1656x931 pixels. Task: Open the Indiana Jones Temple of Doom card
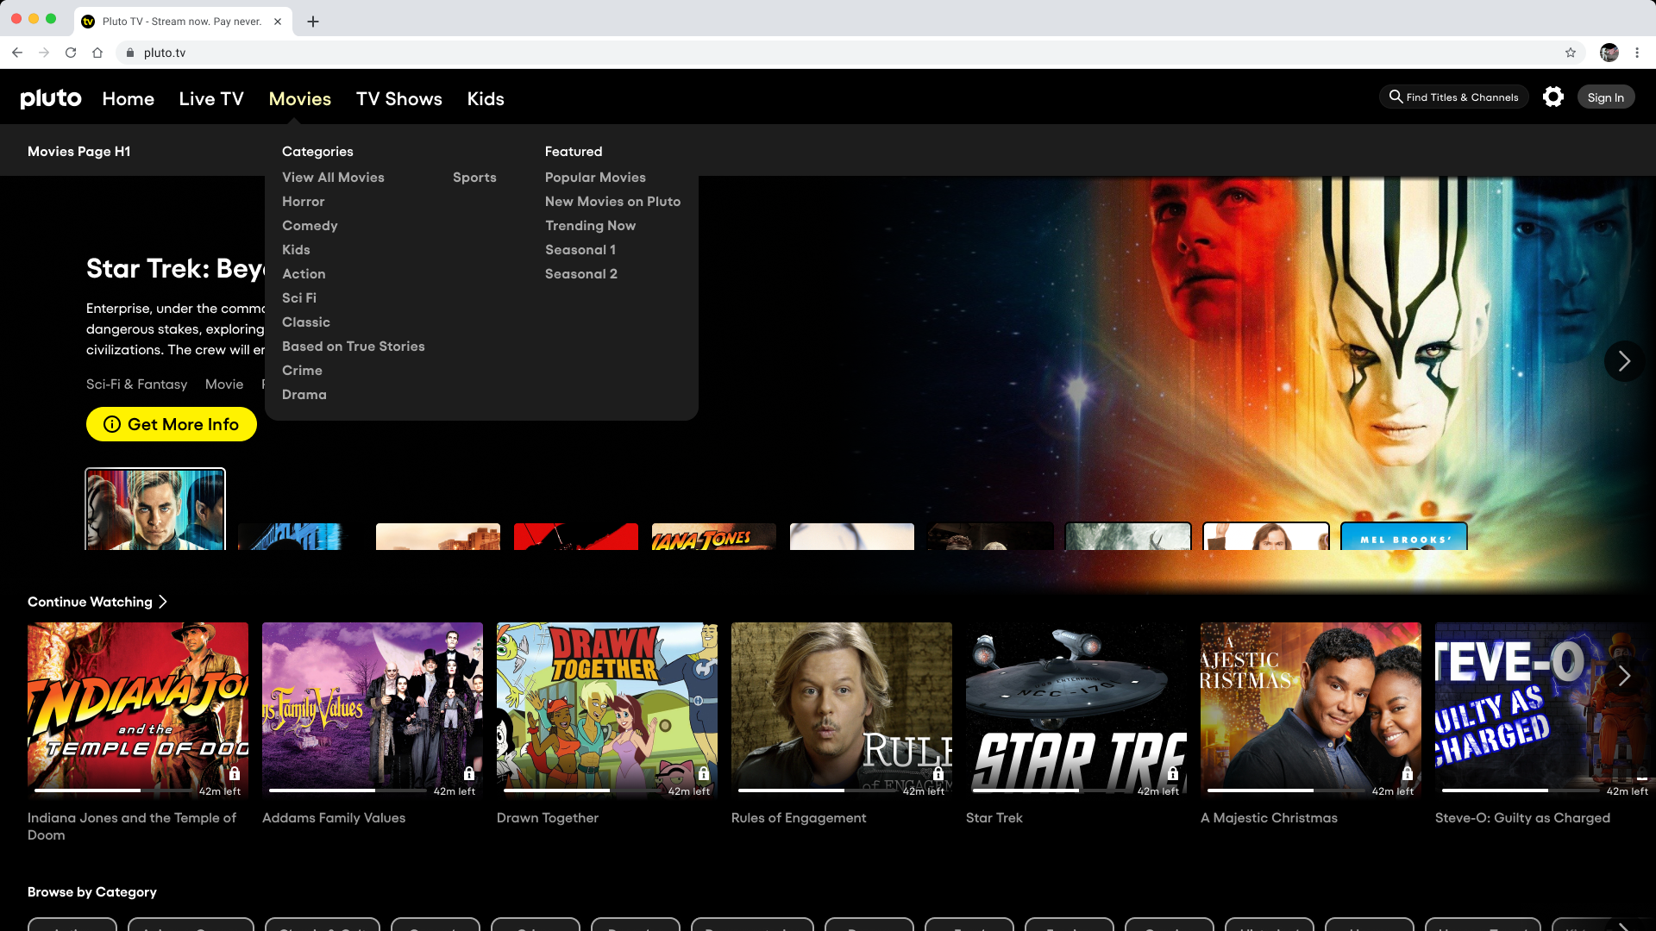(x=138, y=710)
